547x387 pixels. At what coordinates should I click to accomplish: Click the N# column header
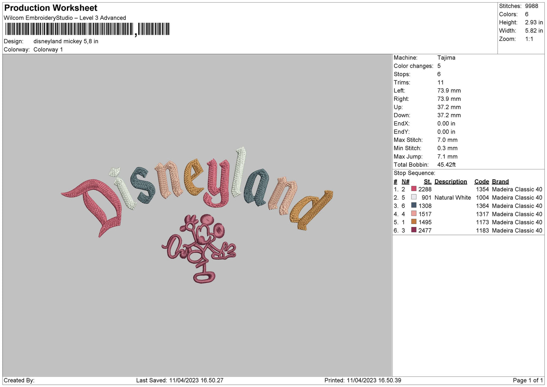[x=405, y=182]
